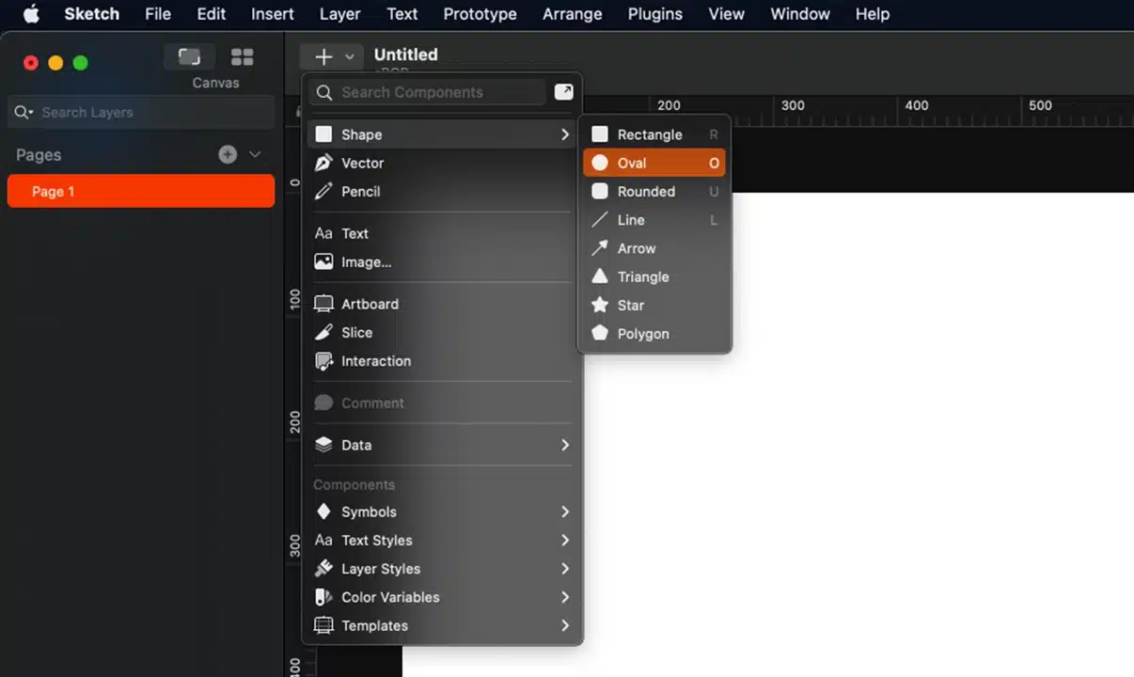Select the Vector pen tool
Image resolution: width=1134 pixels, height=677 pixels.
362,163
